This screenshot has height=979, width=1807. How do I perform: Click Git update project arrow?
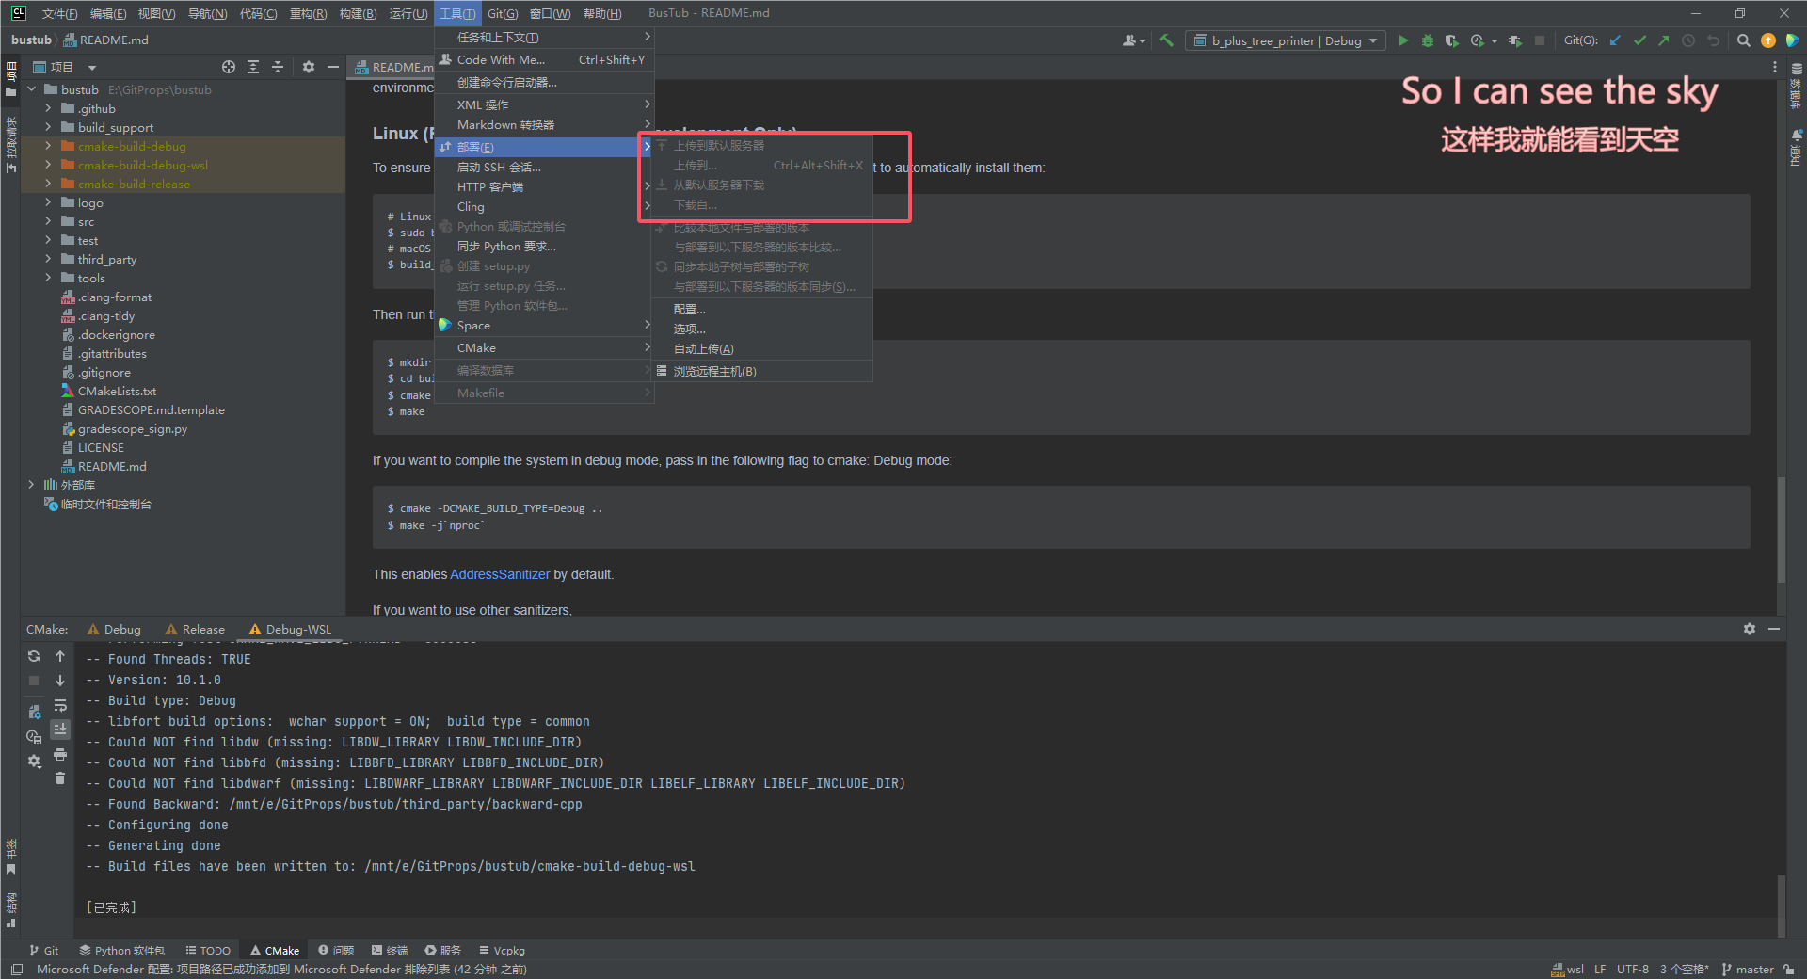[1615, 40]
